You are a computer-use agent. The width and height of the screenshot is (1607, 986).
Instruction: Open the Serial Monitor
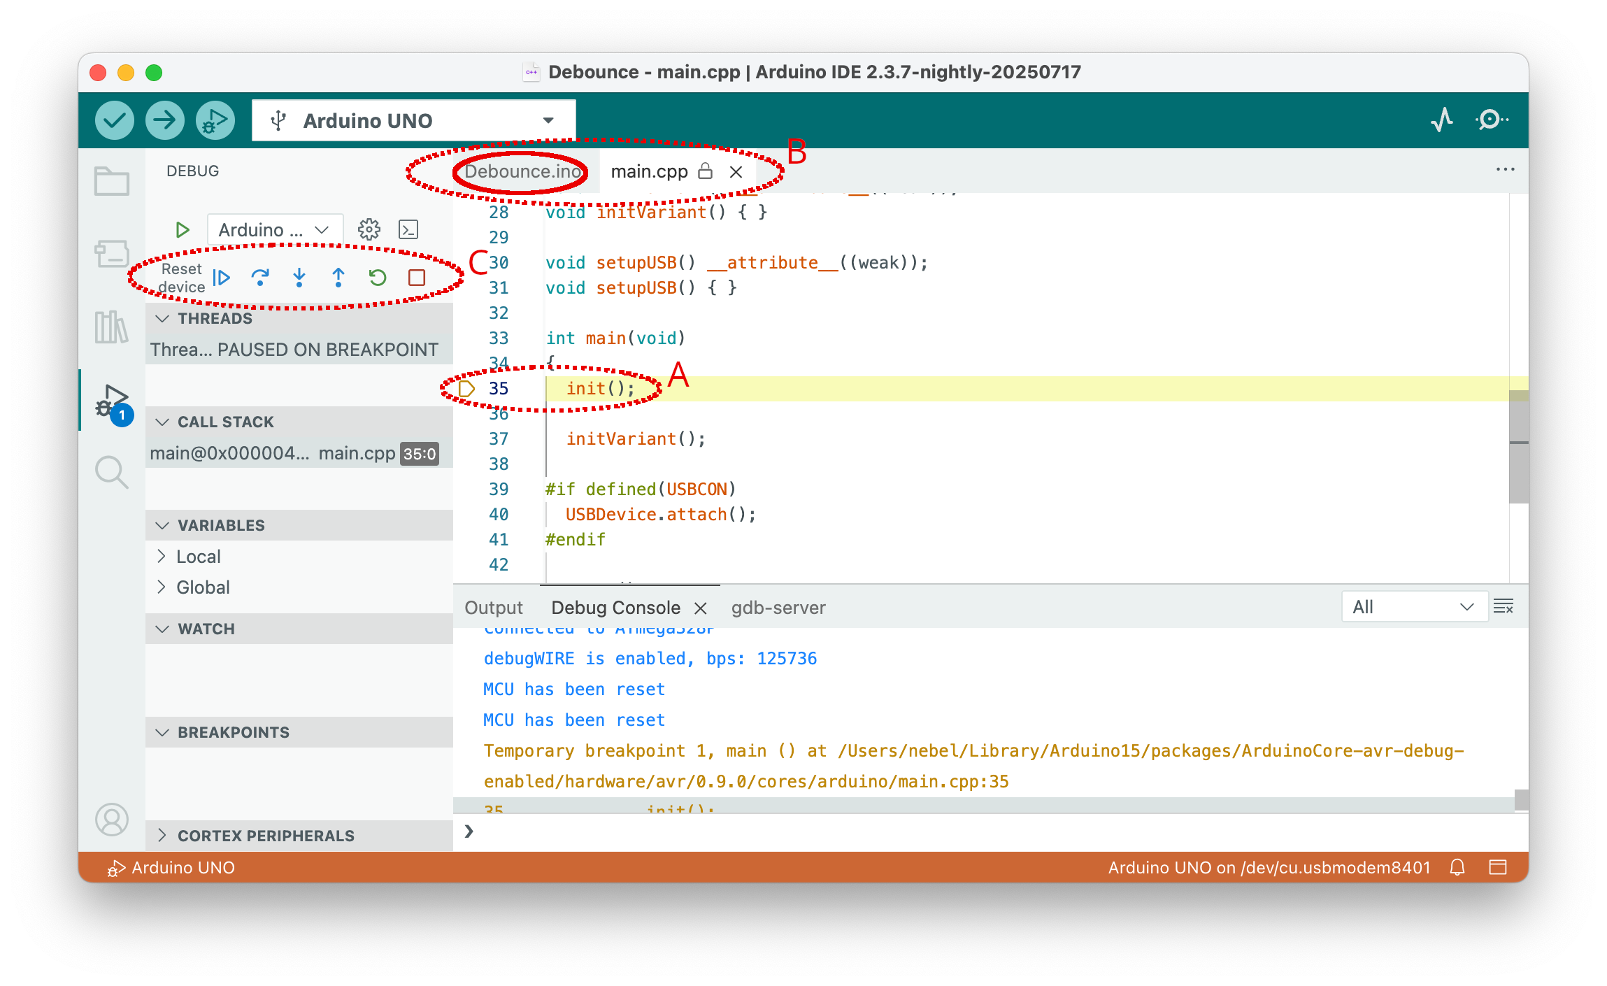point(1491,120)
